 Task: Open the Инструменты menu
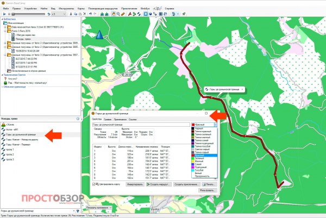click(66, 9)
